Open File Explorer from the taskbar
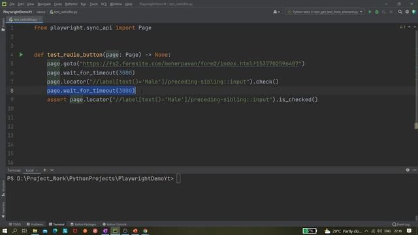This screenshot has width=418, height=235. (35, 230)
